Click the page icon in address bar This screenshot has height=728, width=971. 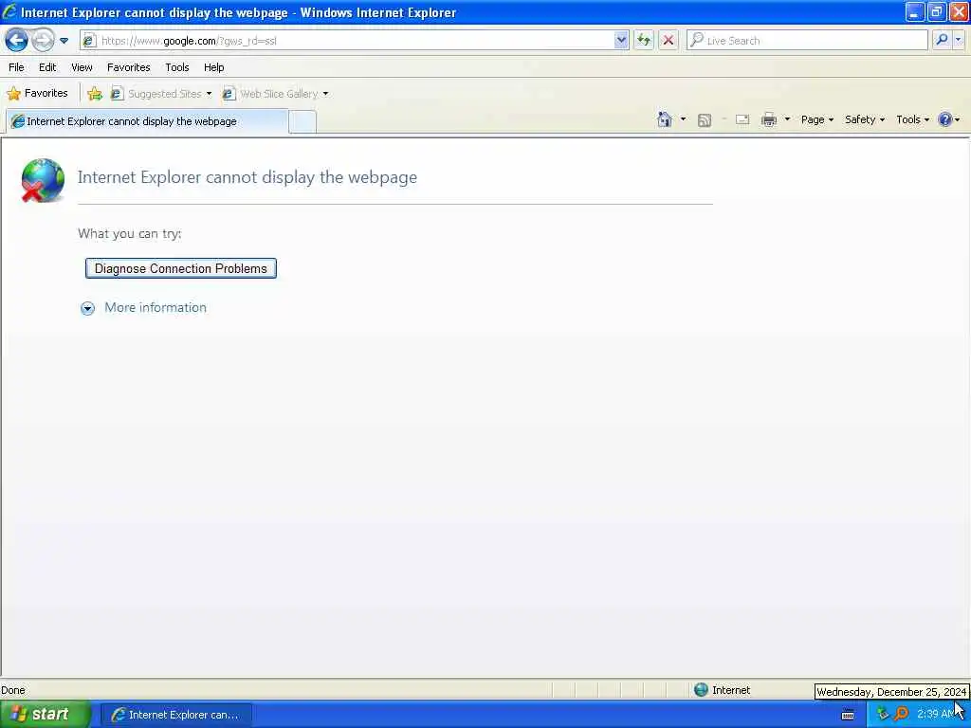(x=90, y=41)
